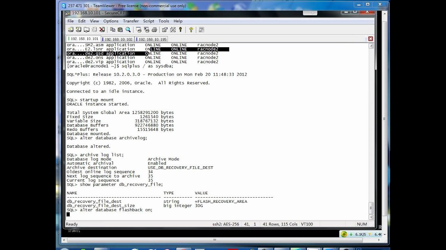This screenshot has width=446, height=250.
Task: Click the key icon in toolbar
Action: [180, 30]
